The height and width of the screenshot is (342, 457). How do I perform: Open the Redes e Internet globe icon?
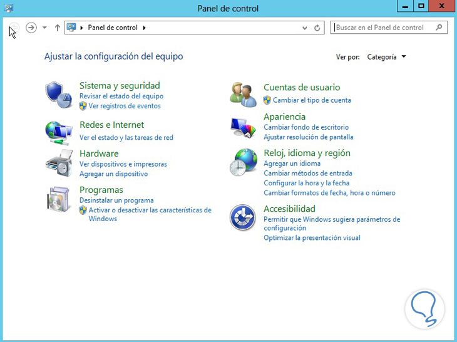click(x=59, y=133)
